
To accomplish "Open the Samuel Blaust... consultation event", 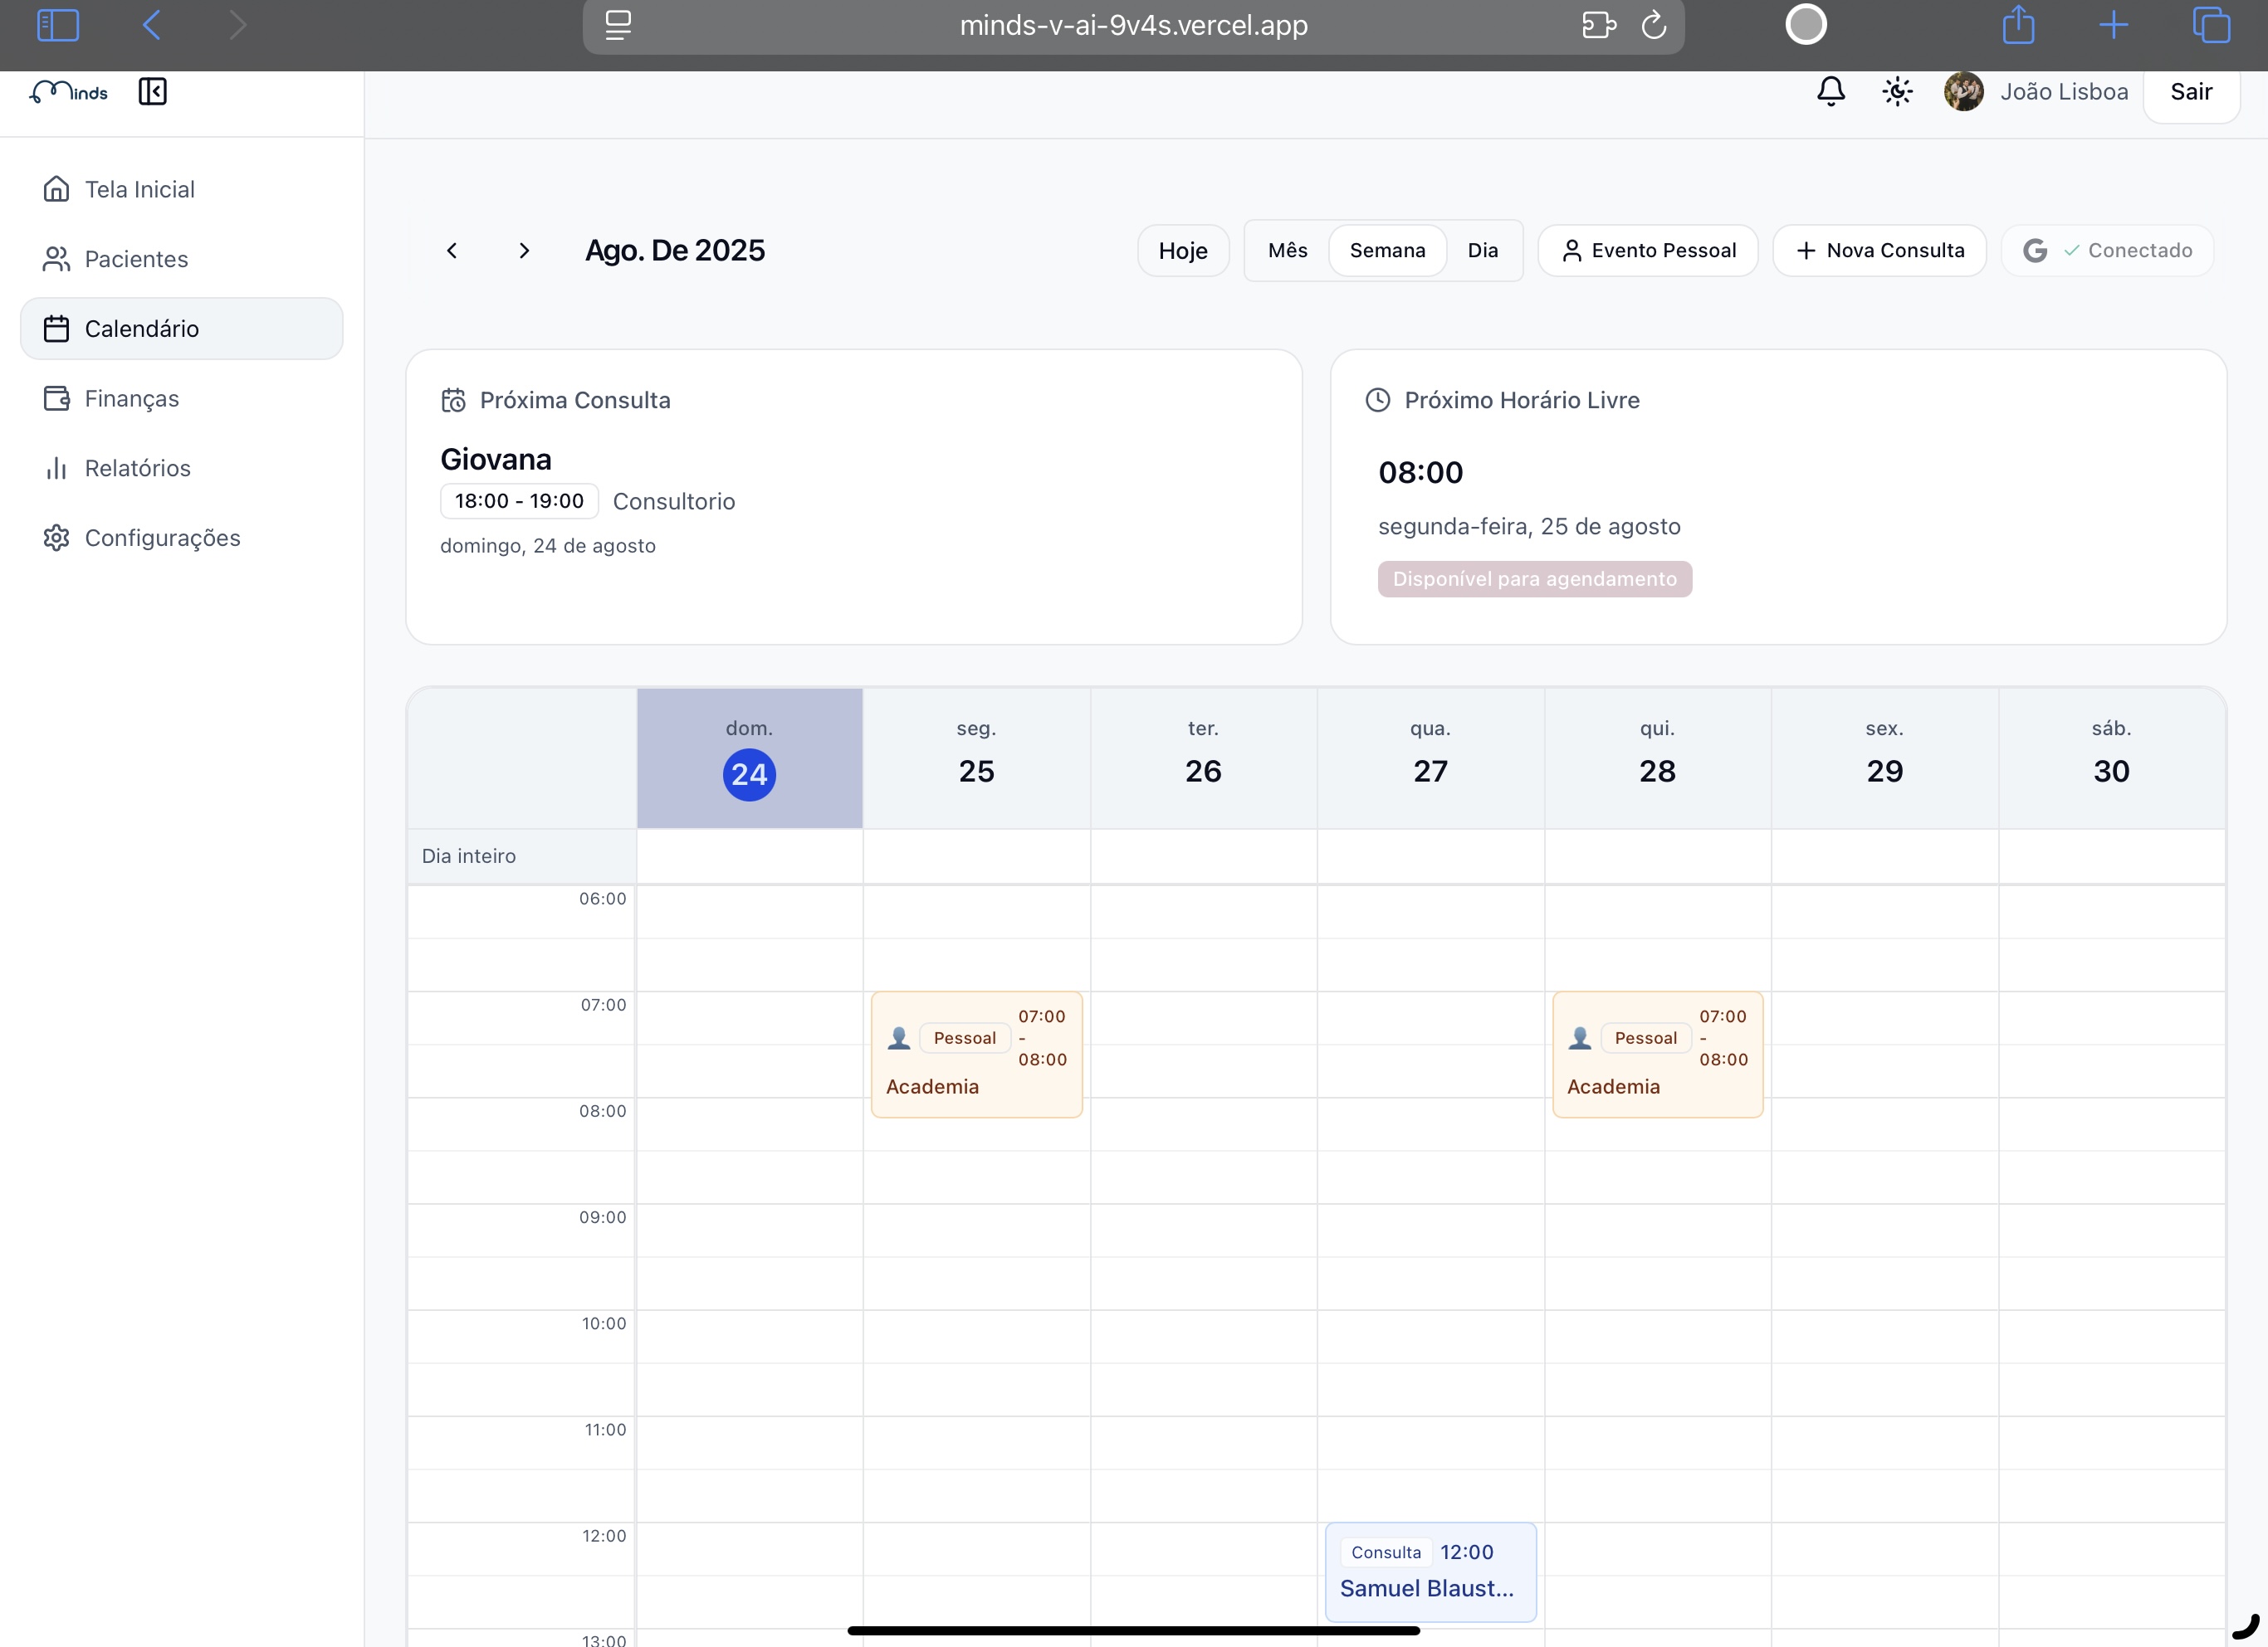I will point(1430,1572).
